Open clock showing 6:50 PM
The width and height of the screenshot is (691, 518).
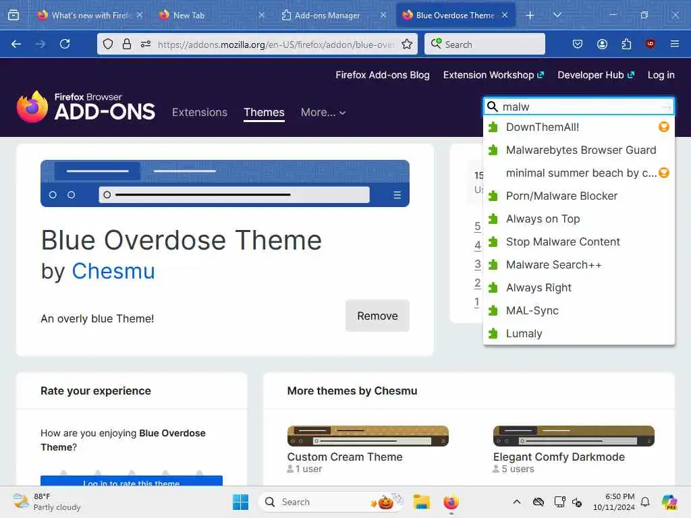614,502
